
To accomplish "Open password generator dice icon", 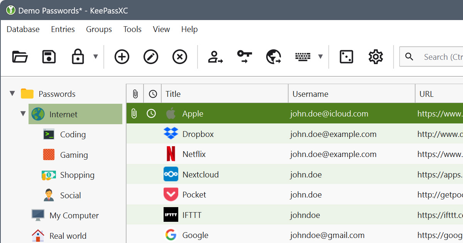I will coord(346,57).
